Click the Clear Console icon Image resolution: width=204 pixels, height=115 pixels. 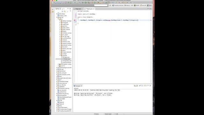pos(135,86)
